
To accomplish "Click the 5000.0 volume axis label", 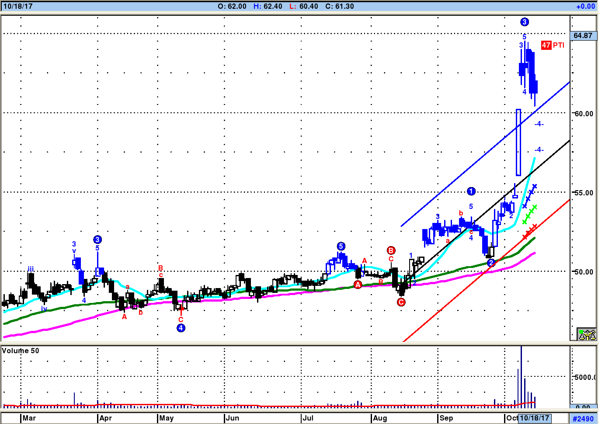I will [x=585, y=377].
